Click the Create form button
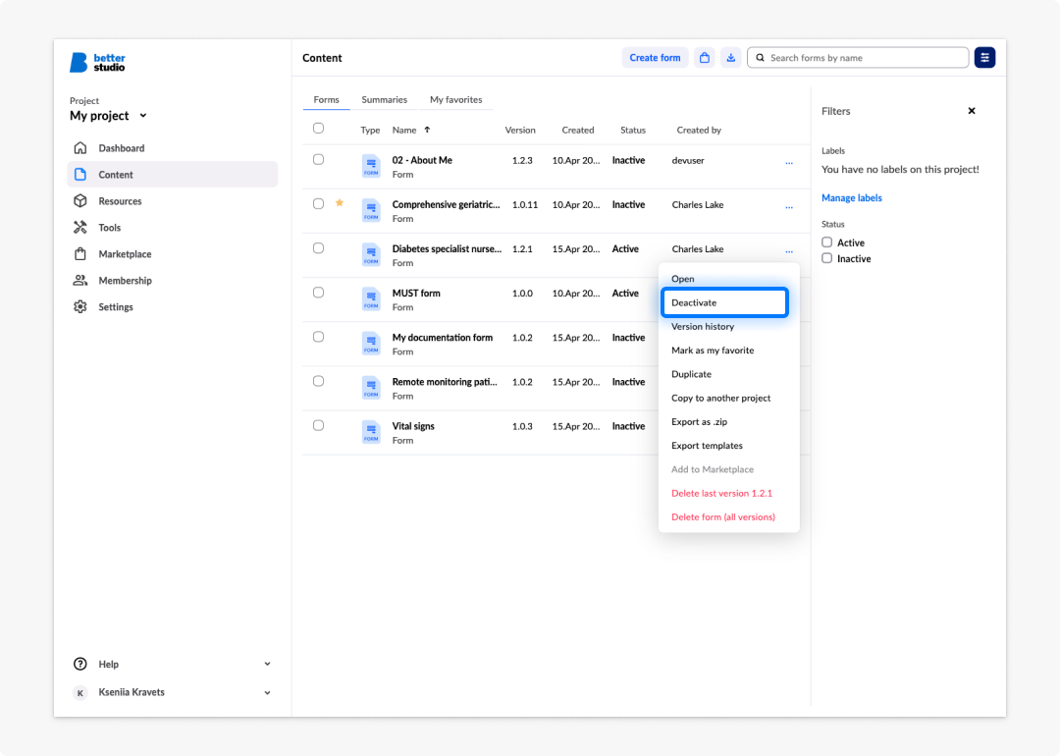Image resolution: width=1060 pixels, height=756 pixels. [655, 58]
